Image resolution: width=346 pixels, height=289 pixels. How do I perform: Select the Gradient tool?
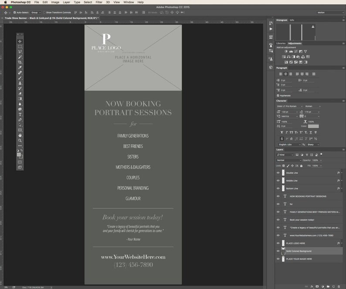coord(20,99)
